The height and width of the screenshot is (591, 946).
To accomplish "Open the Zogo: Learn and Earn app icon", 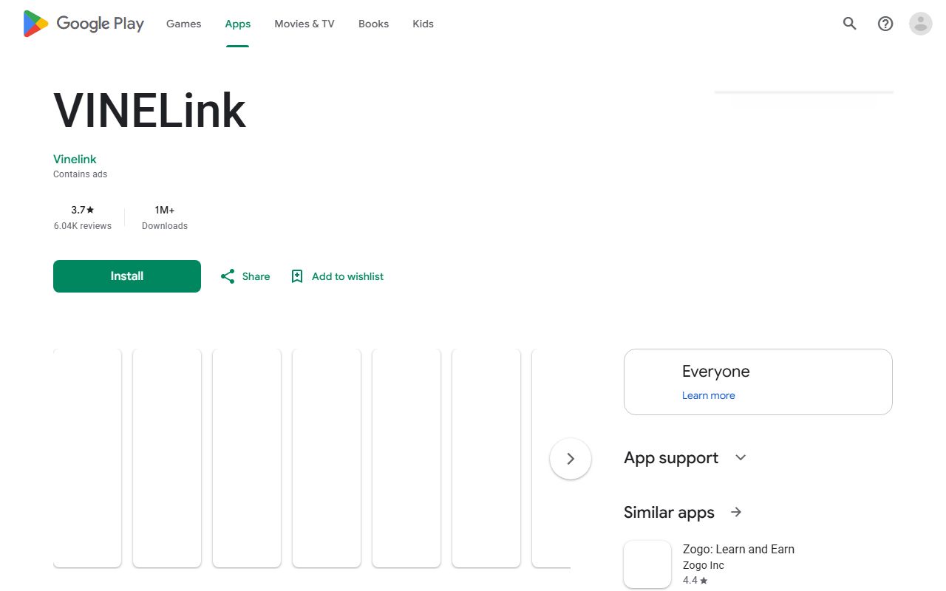I will [x=647, y=564].
